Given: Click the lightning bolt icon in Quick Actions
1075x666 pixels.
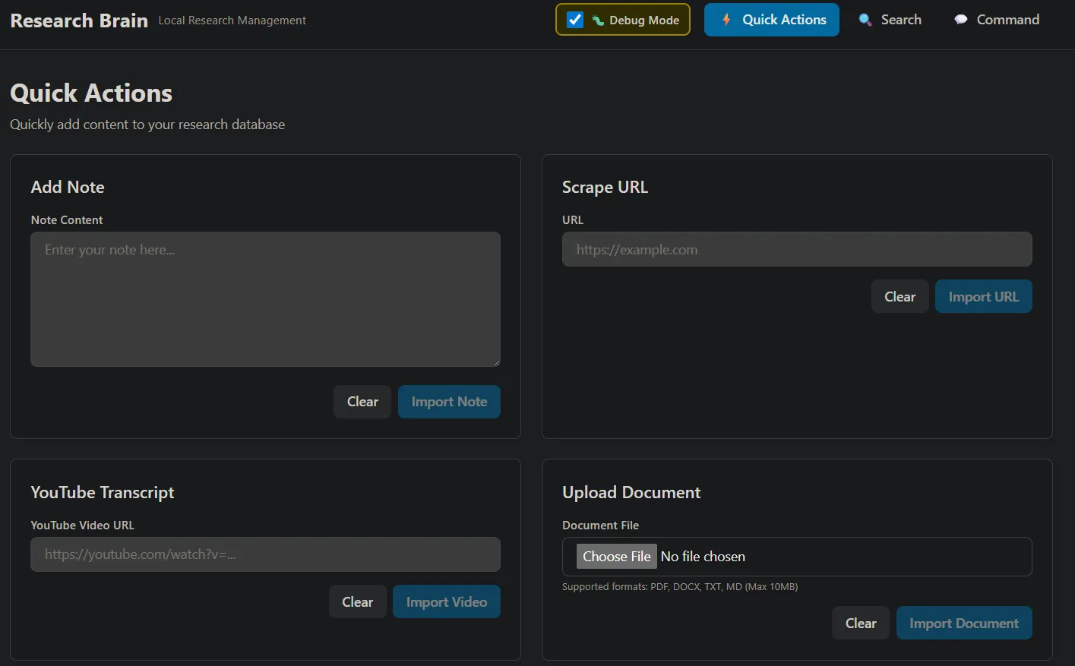Looking at the screenshot, I should tap(726, 20).
